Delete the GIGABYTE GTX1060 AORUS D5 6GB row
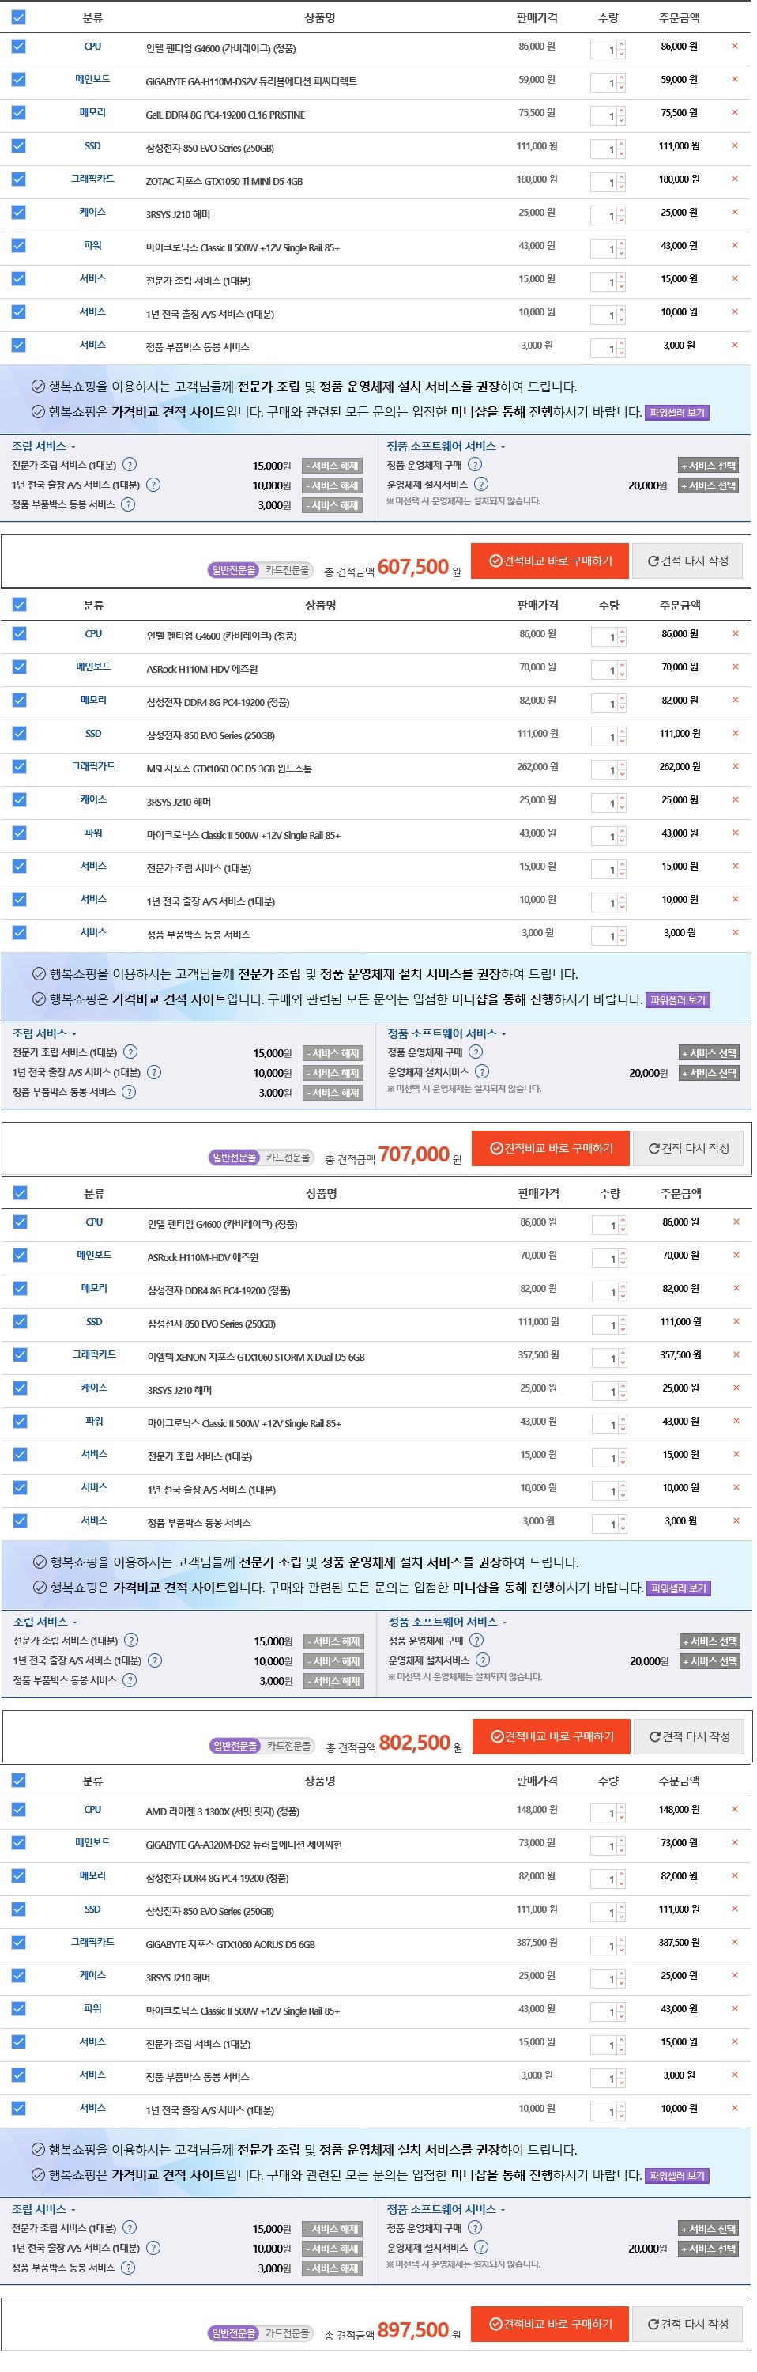 click(x=734, y=1943)
